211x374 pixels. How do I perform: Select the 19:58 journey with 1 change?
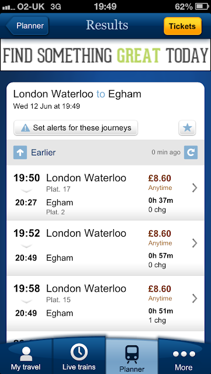coord(105,303)
